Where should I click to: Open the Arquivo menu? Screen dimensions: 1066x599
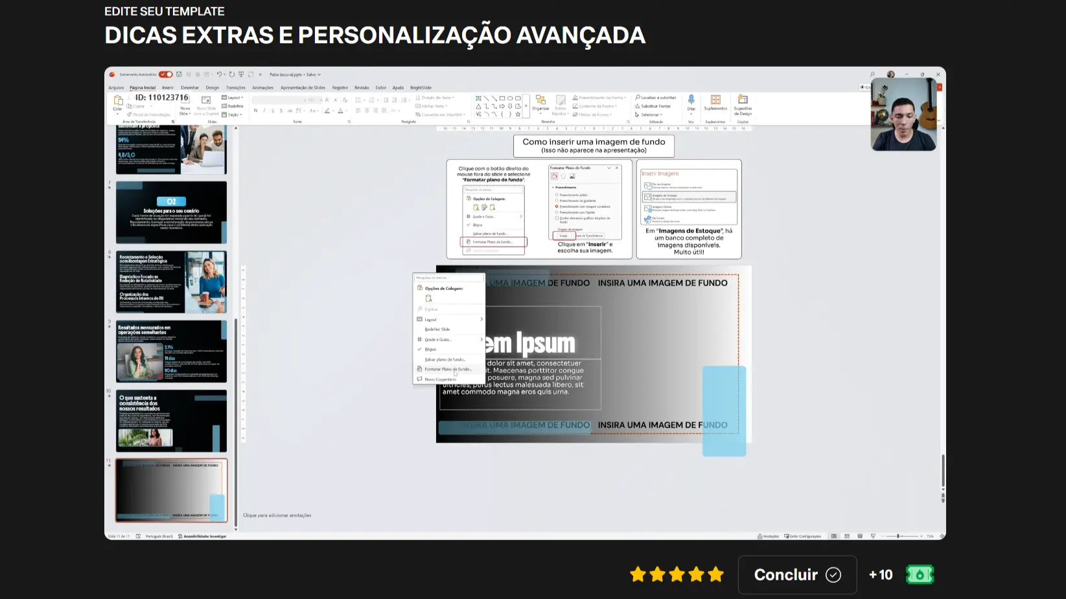pos(116,87)
